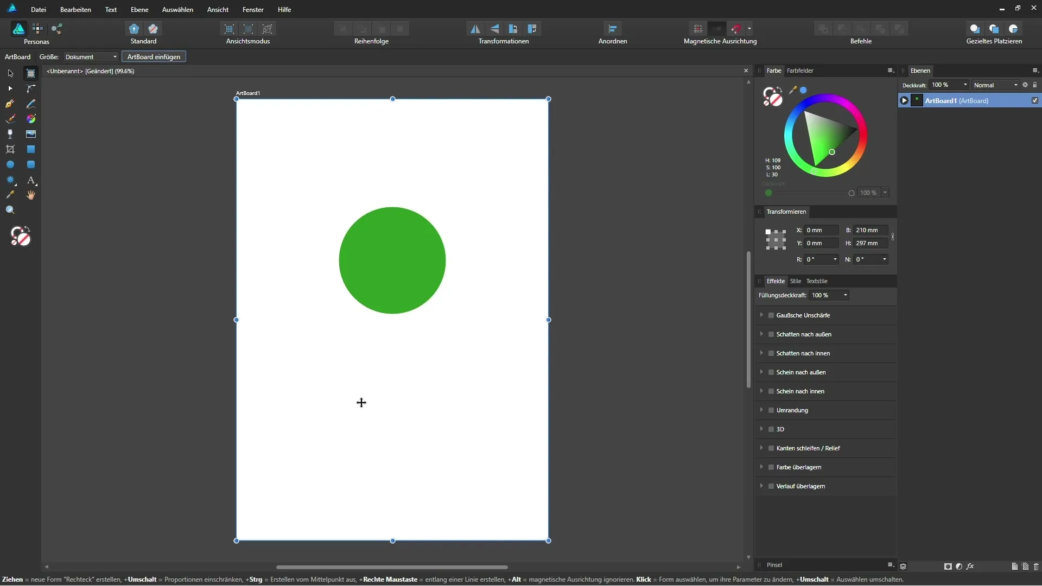Enable the Schatten nach außen checkbox
This screenshot has height=586, width=1042.
[x=771, y=334]
